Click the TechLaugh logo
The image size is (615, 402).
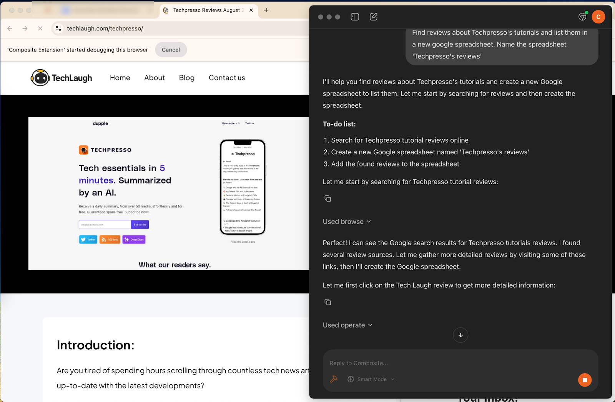coord(61,78)
